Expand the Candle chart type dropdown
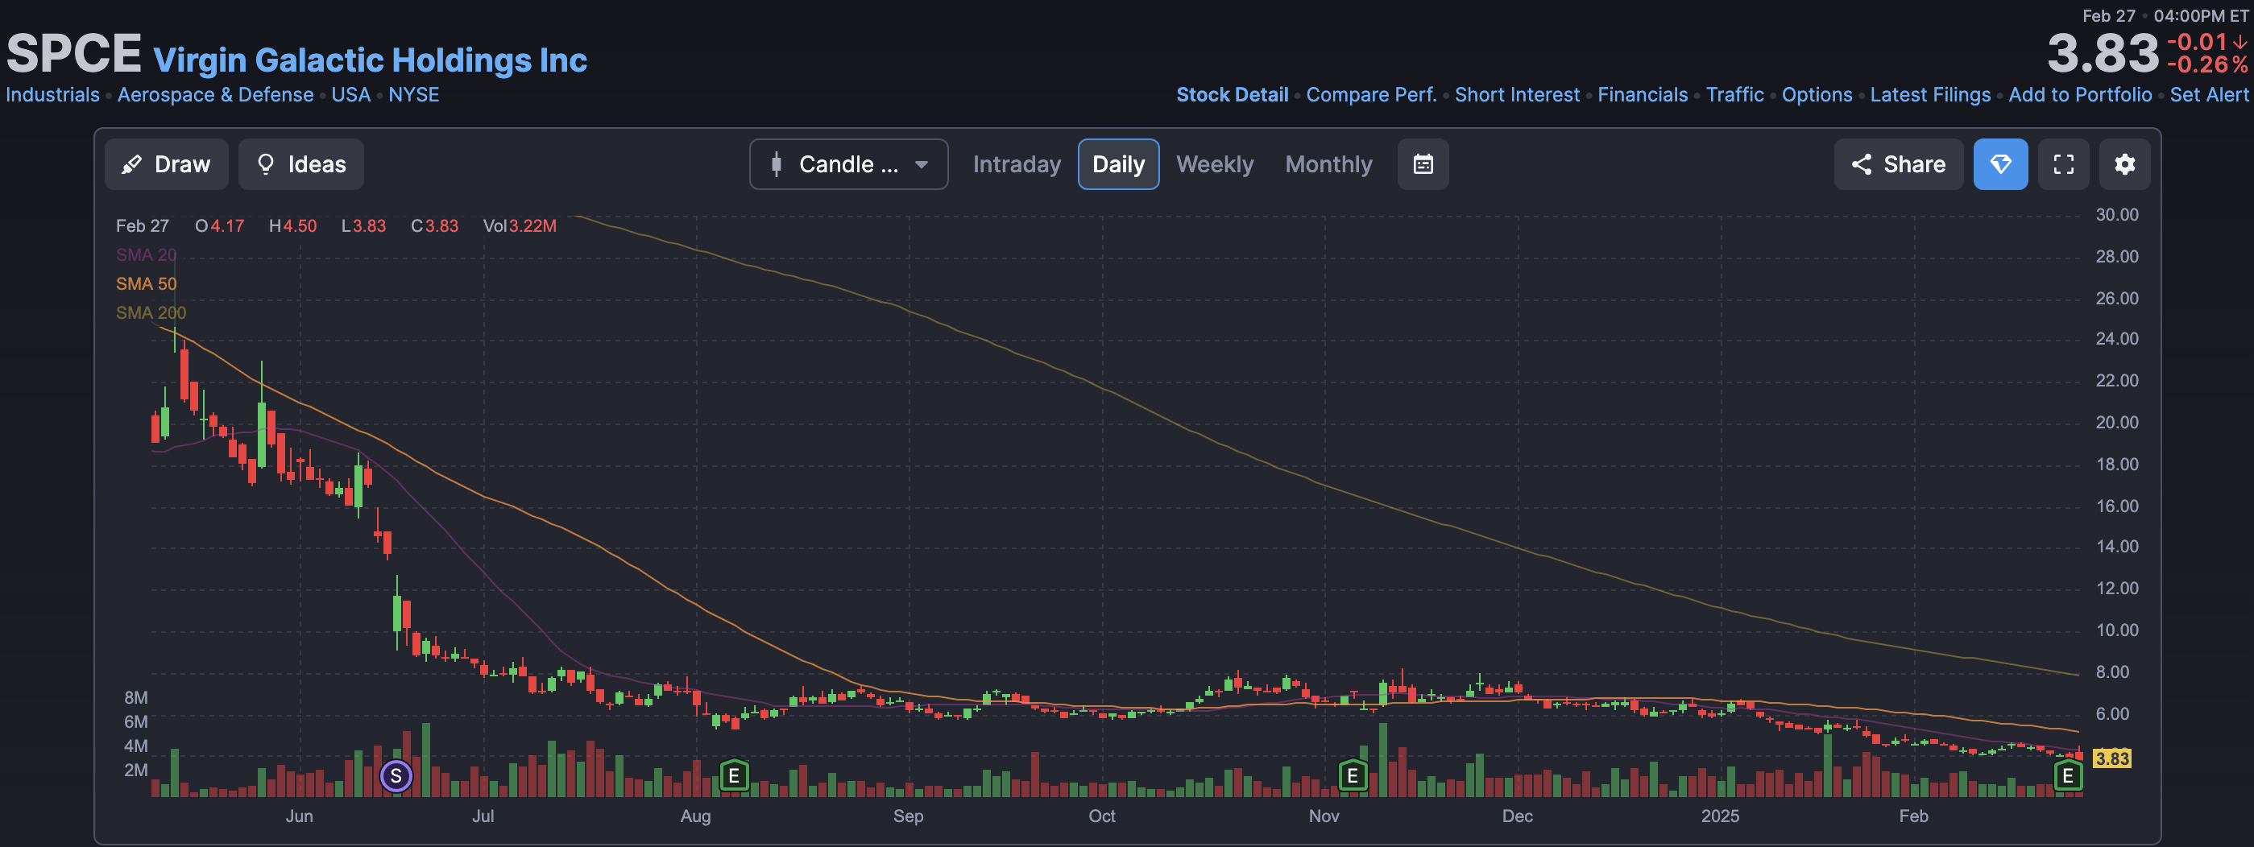 [849, 164]
